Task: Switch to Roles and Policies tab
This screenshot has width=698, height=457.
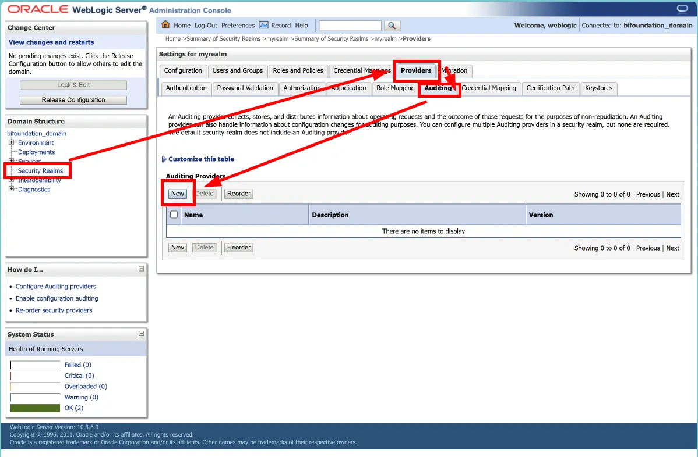Action: [298, 70]
